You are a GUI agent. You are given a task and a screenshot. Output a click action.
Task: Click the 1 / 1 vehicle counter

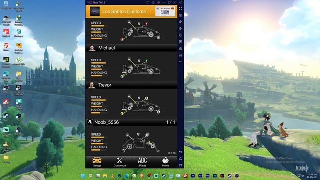click(x=170, y=122)
